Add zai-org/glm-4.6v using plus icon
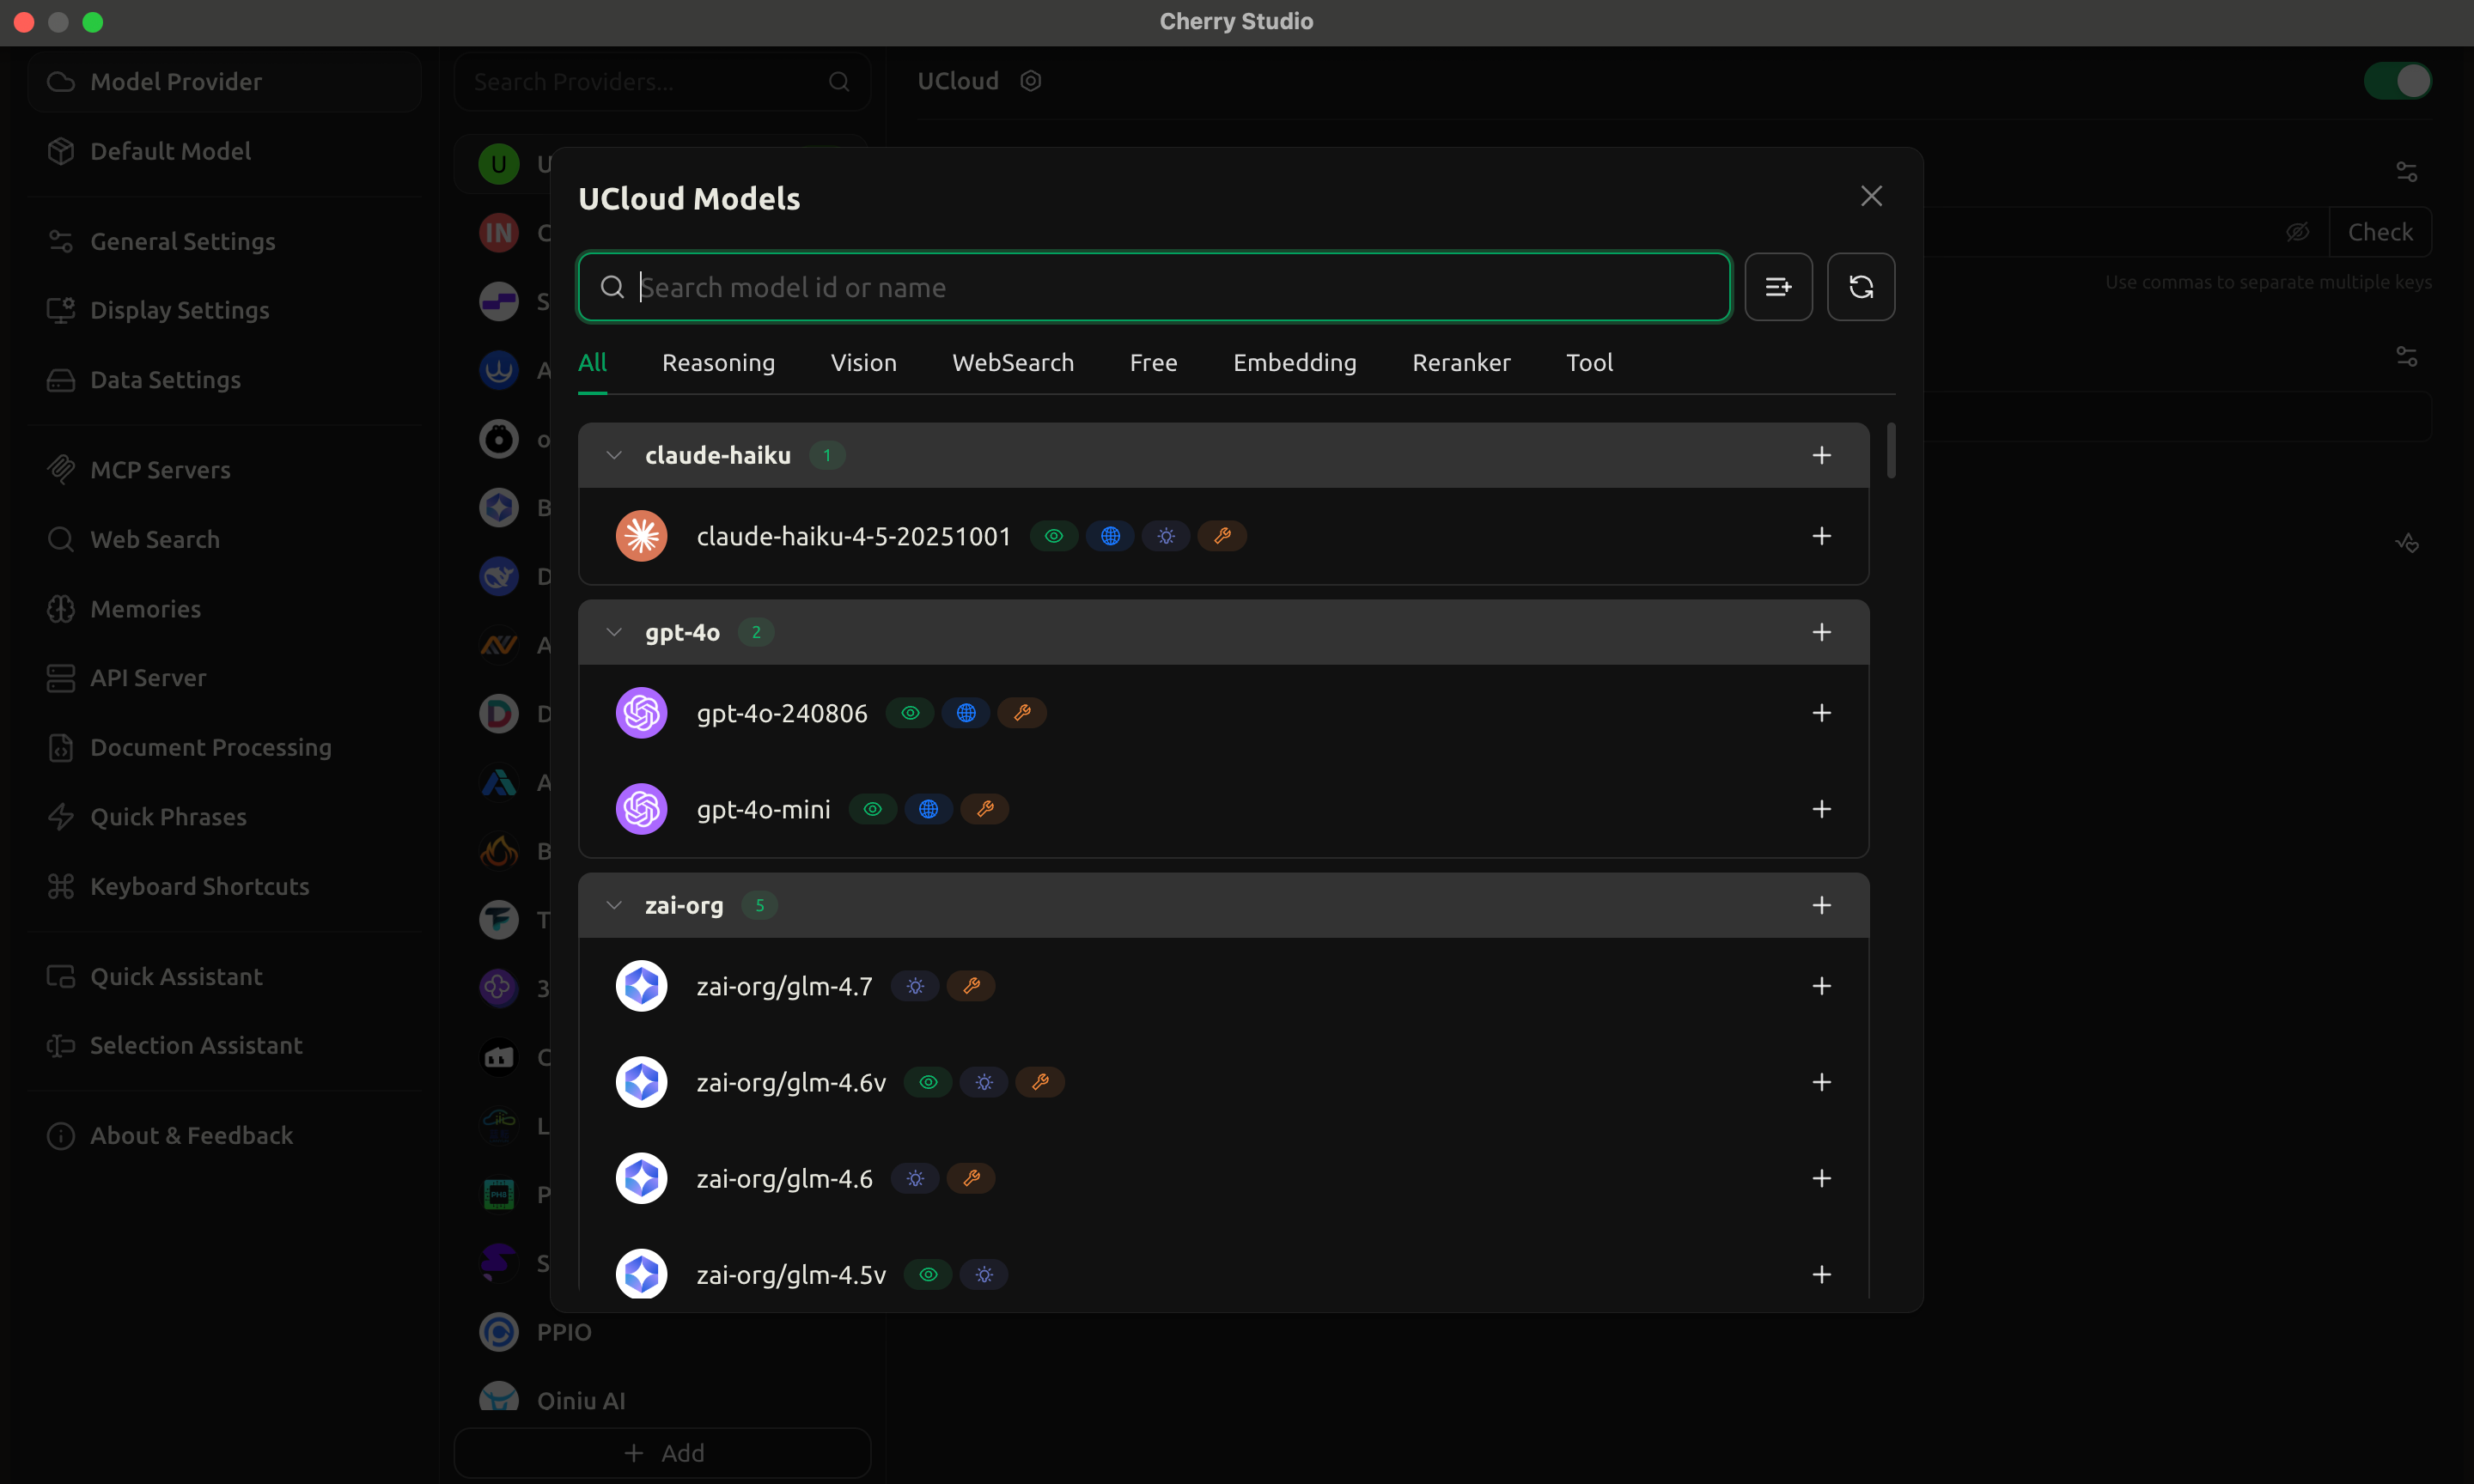 [x=1821, y=1082]
